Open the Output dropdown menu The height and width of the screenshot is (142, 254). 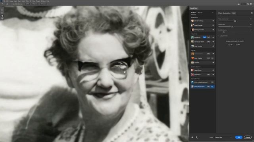coord(223,137)
